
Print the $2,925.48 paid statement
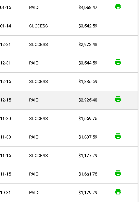(x=118, y=99)
